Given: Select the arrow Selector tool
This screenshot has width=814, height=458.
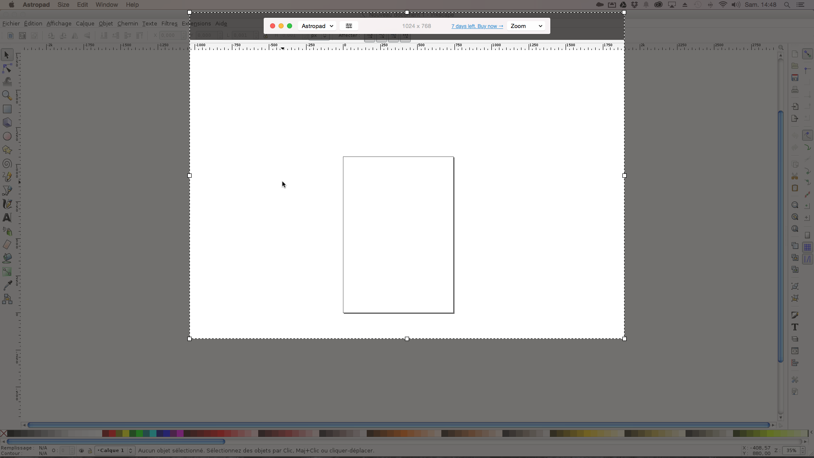Looking at the screenshot, I should click(x=7, y=55).
